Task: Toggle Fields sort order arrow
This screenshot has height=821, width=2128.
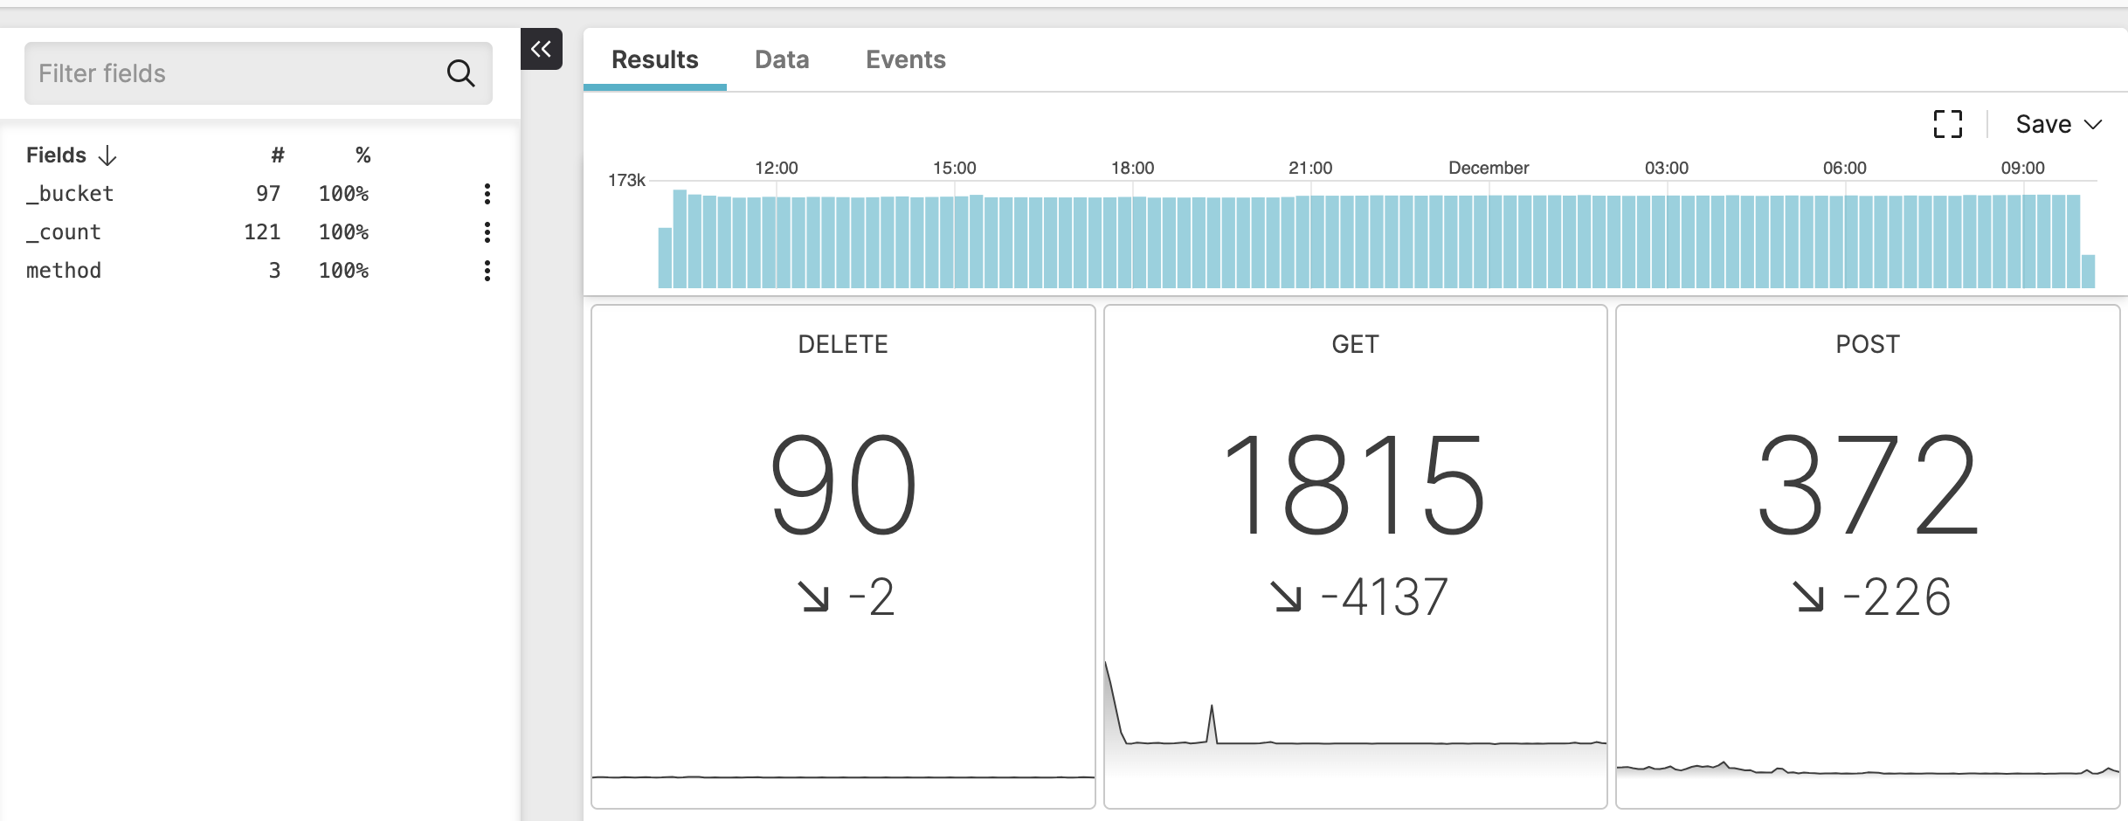Action: pyautogui.click(x=107, y=155)
